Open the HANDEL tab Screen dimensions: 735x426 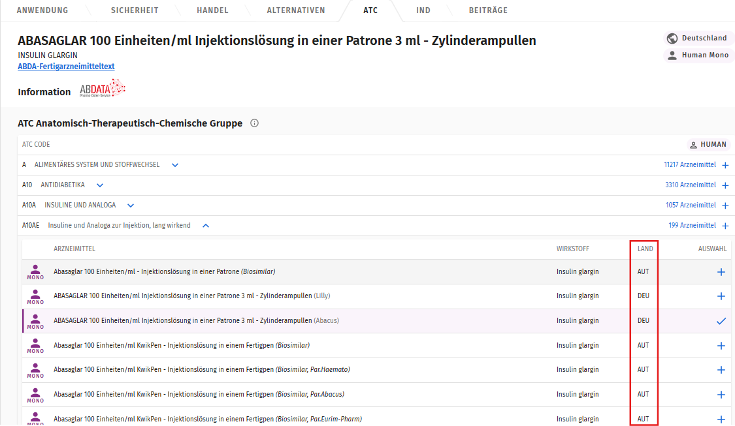pyautogui.click(x=212, y=10)
